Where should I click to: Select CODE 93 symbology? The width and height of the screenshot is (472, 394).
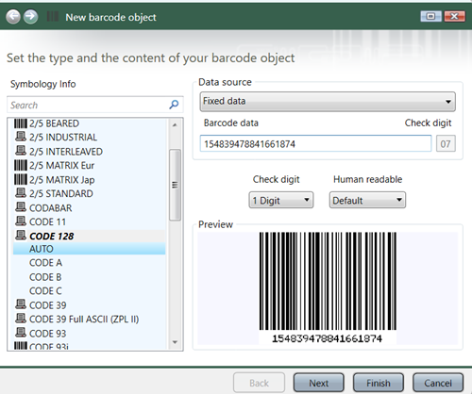[x=48, y=334]
